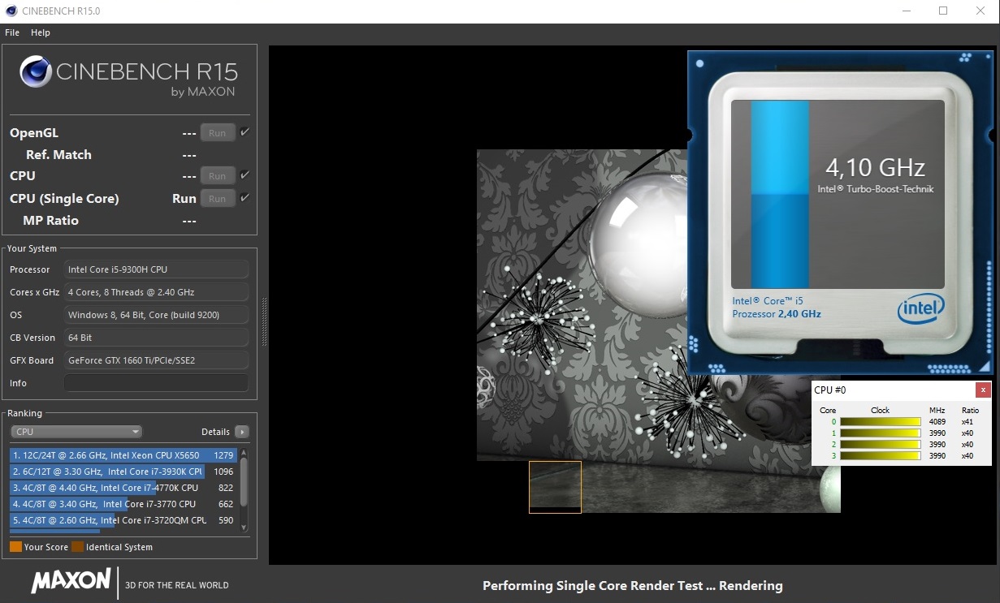This screenshot has width=1000, height=603.
Task: Click the currently rendering tile in scene
Action: click(x=555, y=487)
